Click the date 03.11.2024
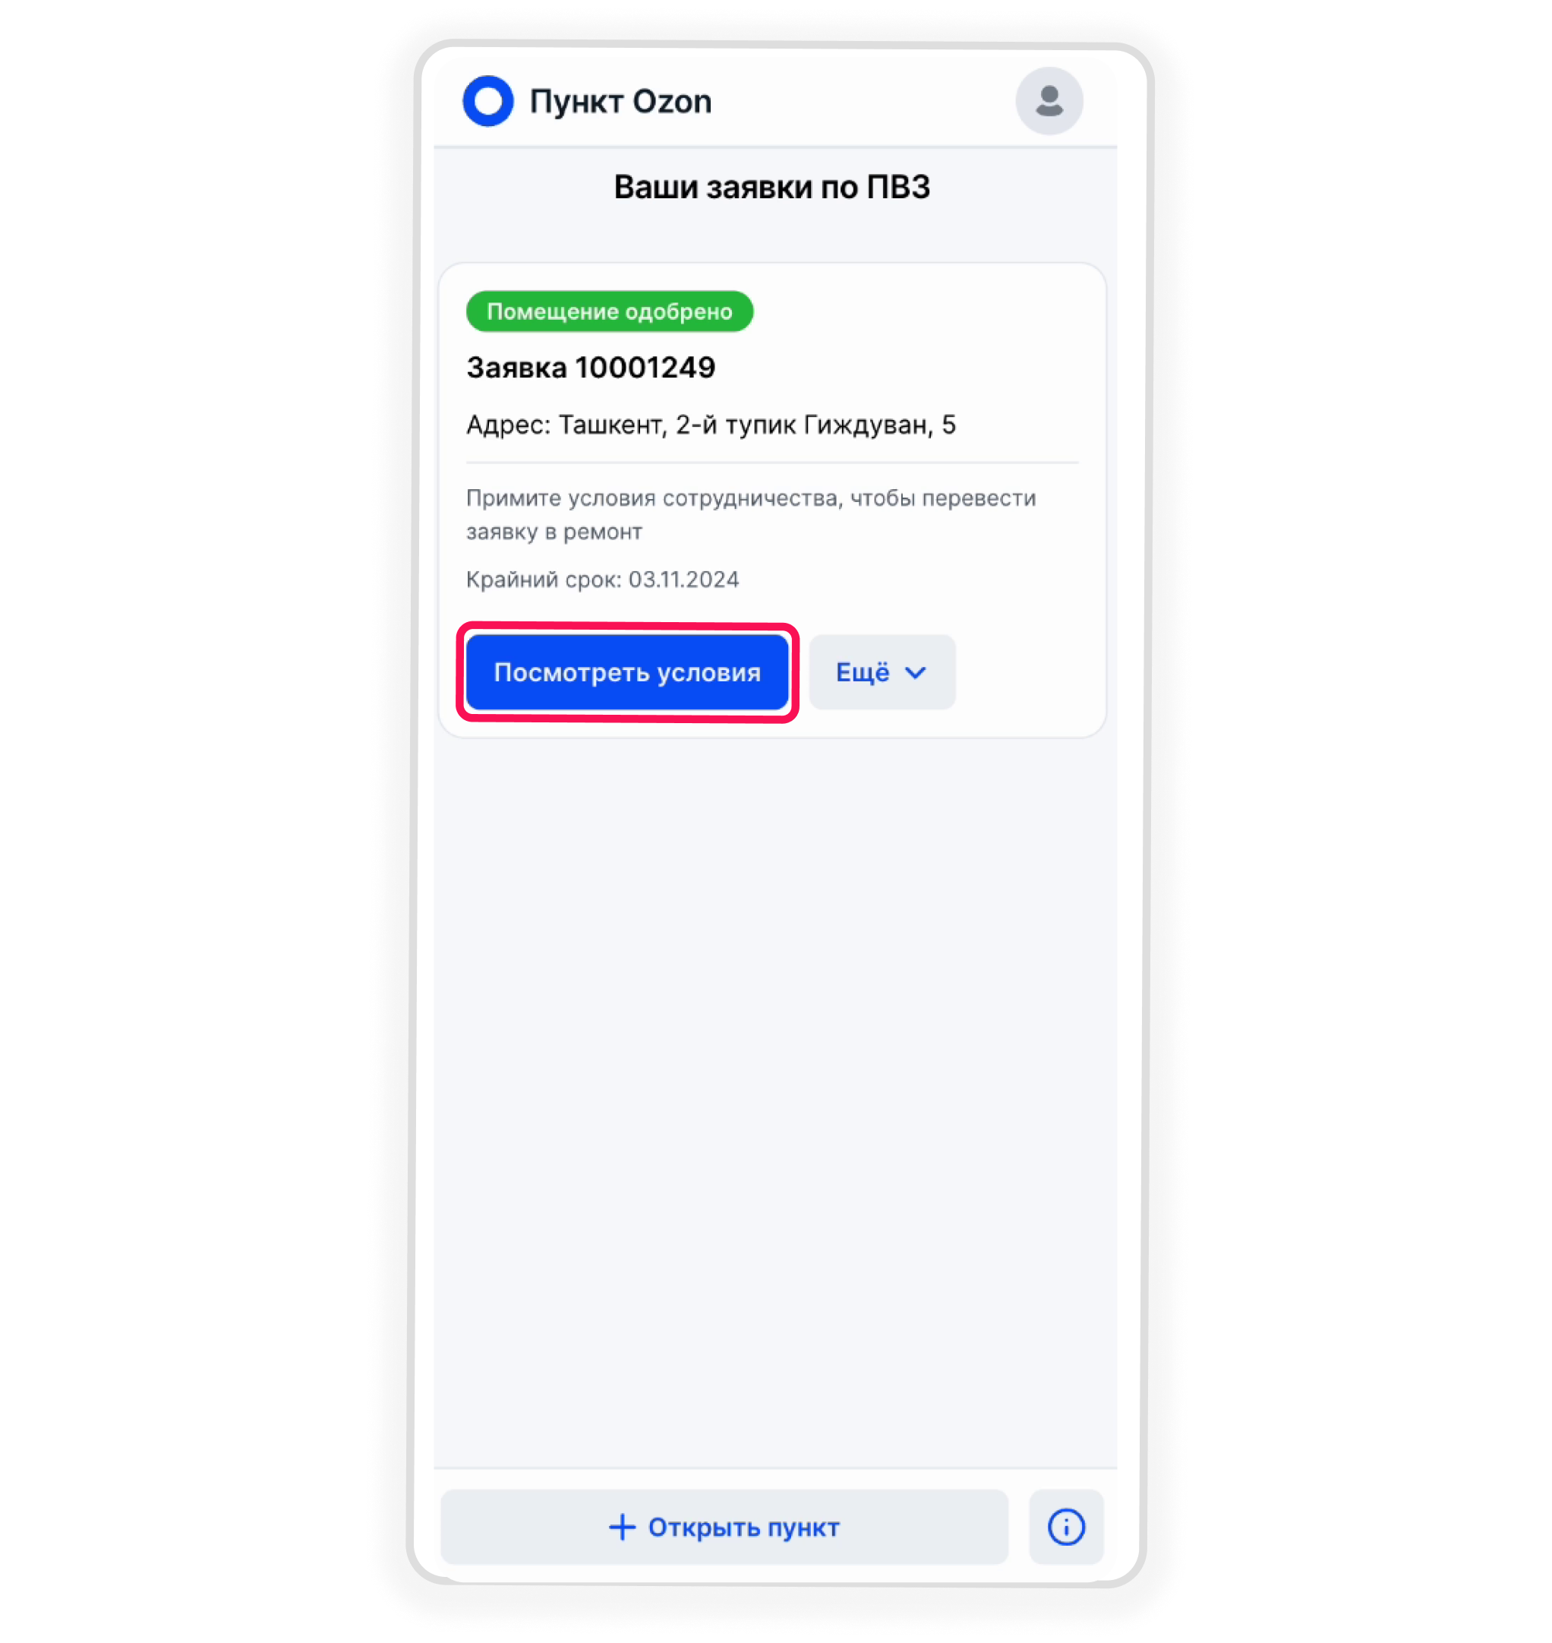The width and height of the screenshot is (1552, 1643). click(x=683, y=580)
